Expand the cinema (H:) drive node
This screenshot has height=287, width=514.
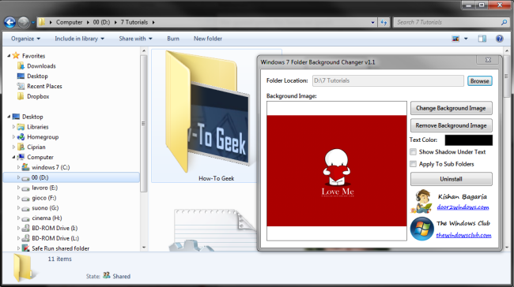(x=18, y=218)
